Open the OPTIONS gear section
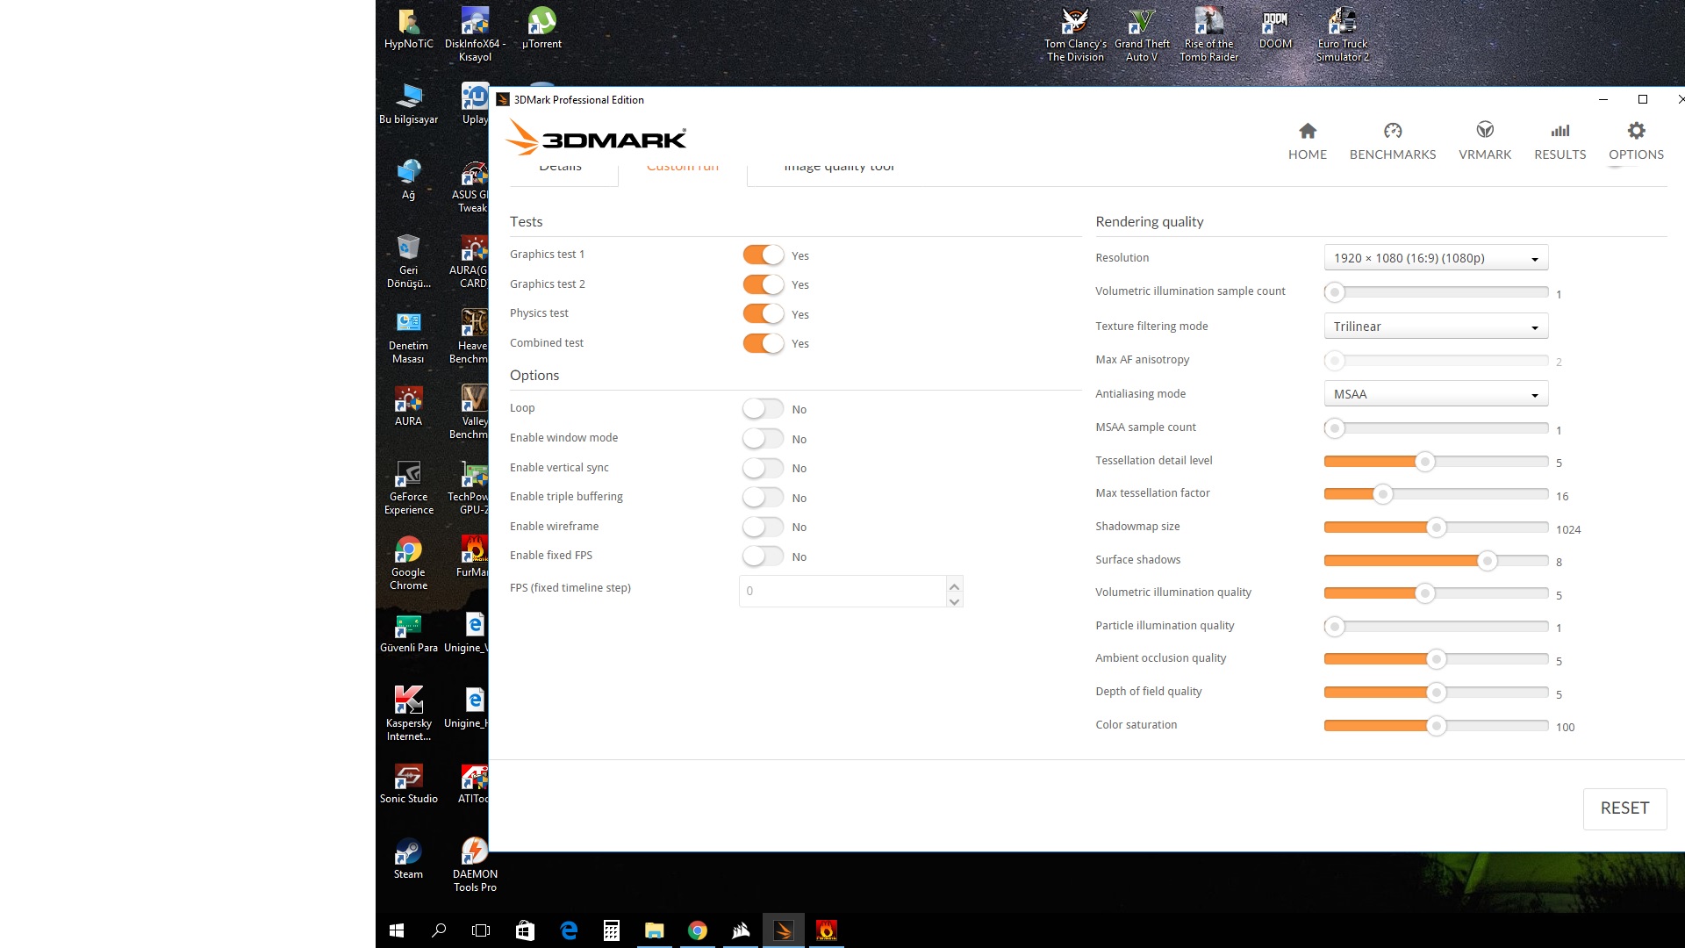 [1636, 141]
